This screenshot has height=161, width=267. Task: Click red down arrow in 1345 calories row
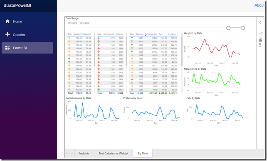132,90
